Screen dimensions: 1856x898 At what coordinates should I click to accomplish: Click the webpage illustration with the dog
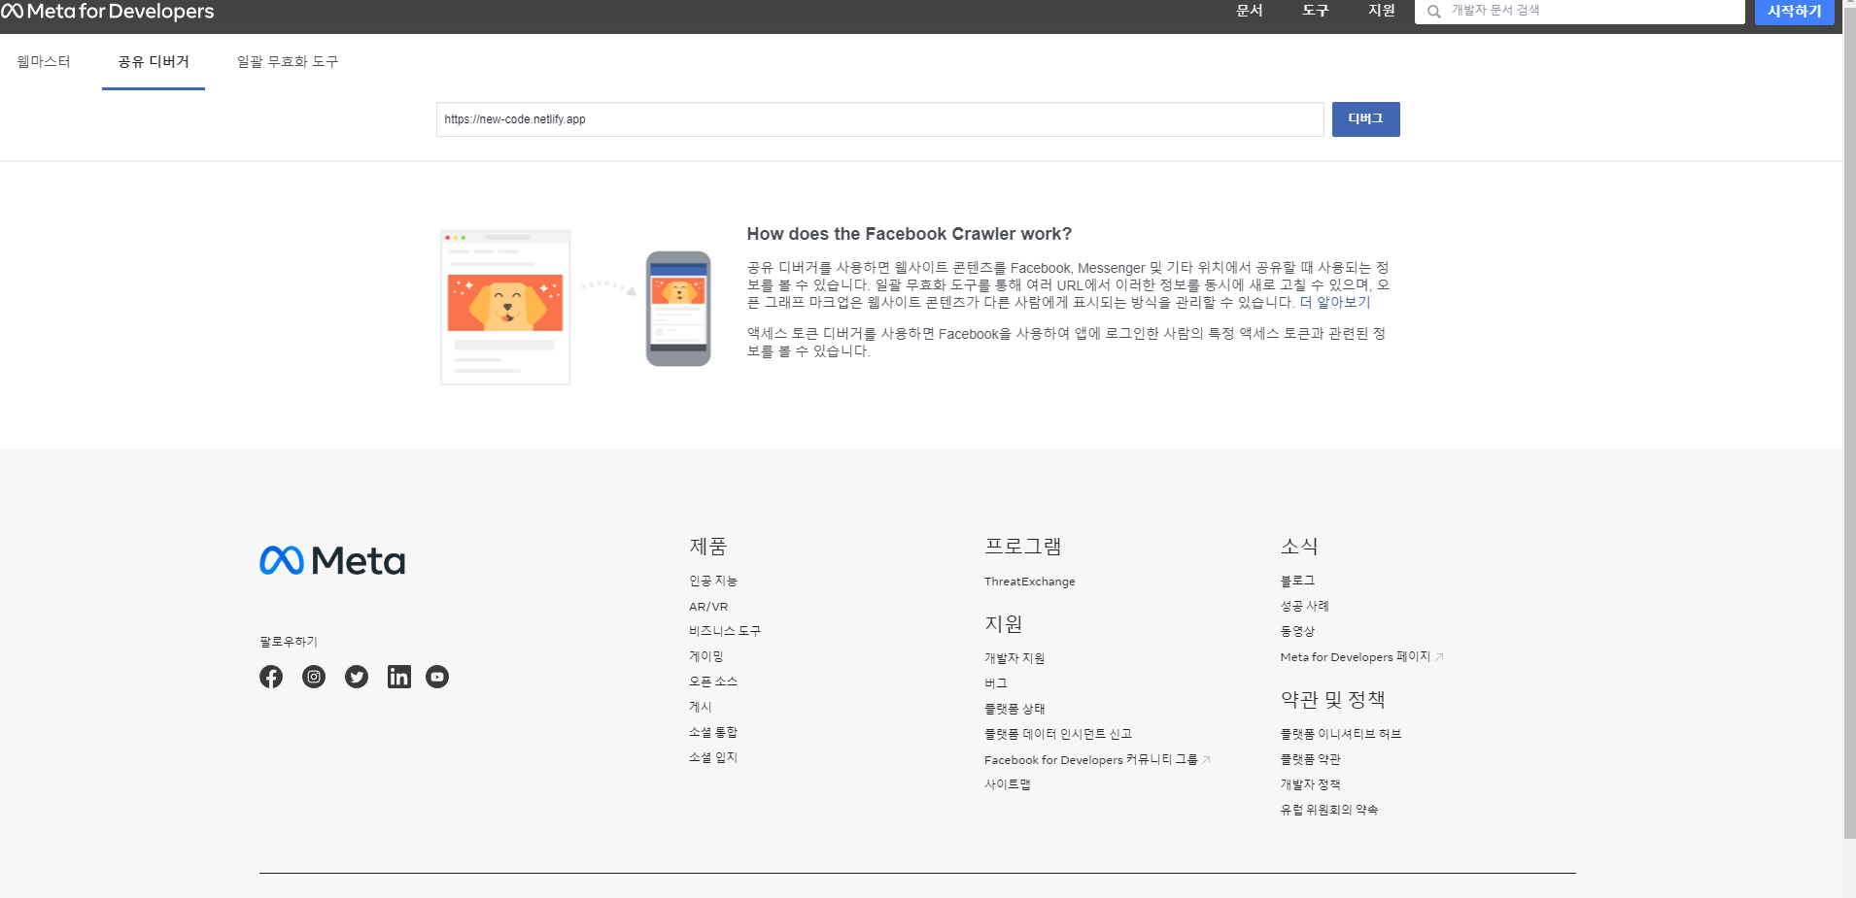[505, 308]
